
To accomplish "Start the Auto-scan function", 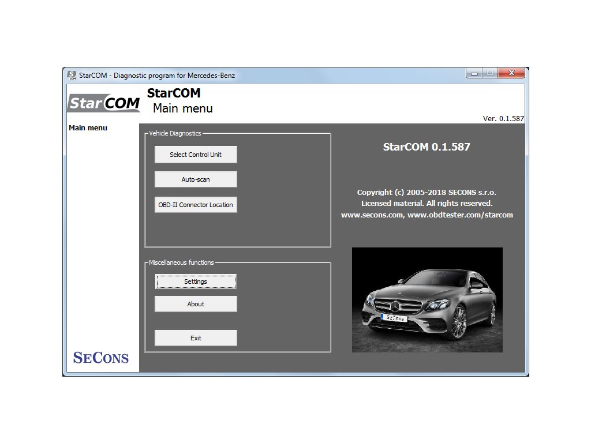I will 196,179.
